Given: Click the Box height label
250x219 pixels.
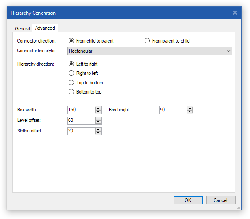Looking at the screenshot, I should [120, 110].
